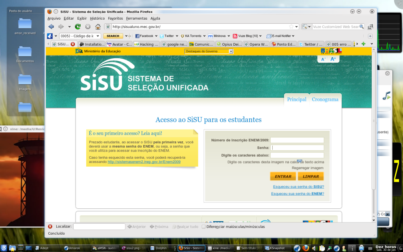Switch to the Cronograma tab
This screenshot has height=252, width=403.
325,99
